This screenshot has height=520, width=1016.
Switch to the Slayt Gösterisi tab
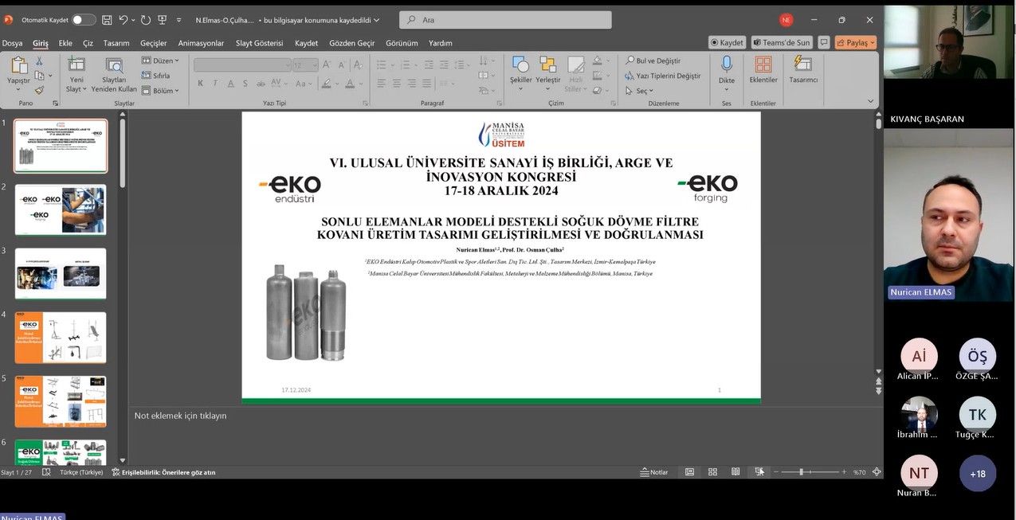259,43
